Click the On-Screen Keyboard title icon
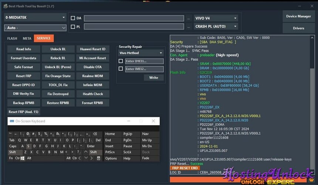 [x=12, y=121]
